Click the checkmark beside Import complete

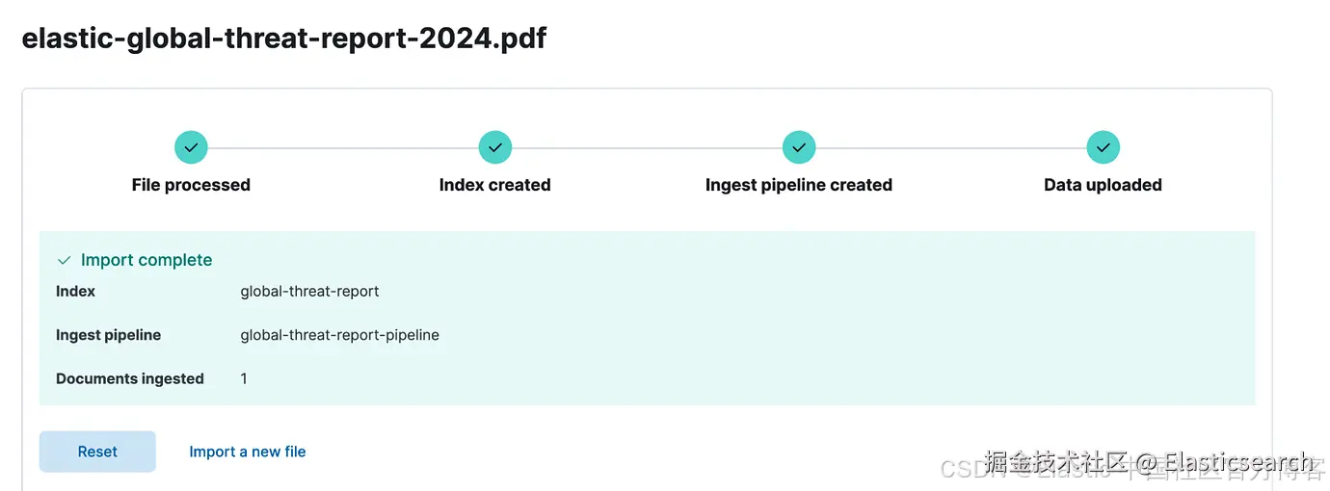coord(65,261)
